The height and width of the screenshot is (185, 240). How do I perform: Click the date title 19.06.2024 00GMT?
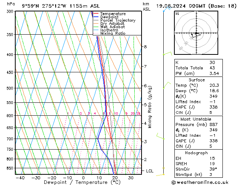coord(197,6)
